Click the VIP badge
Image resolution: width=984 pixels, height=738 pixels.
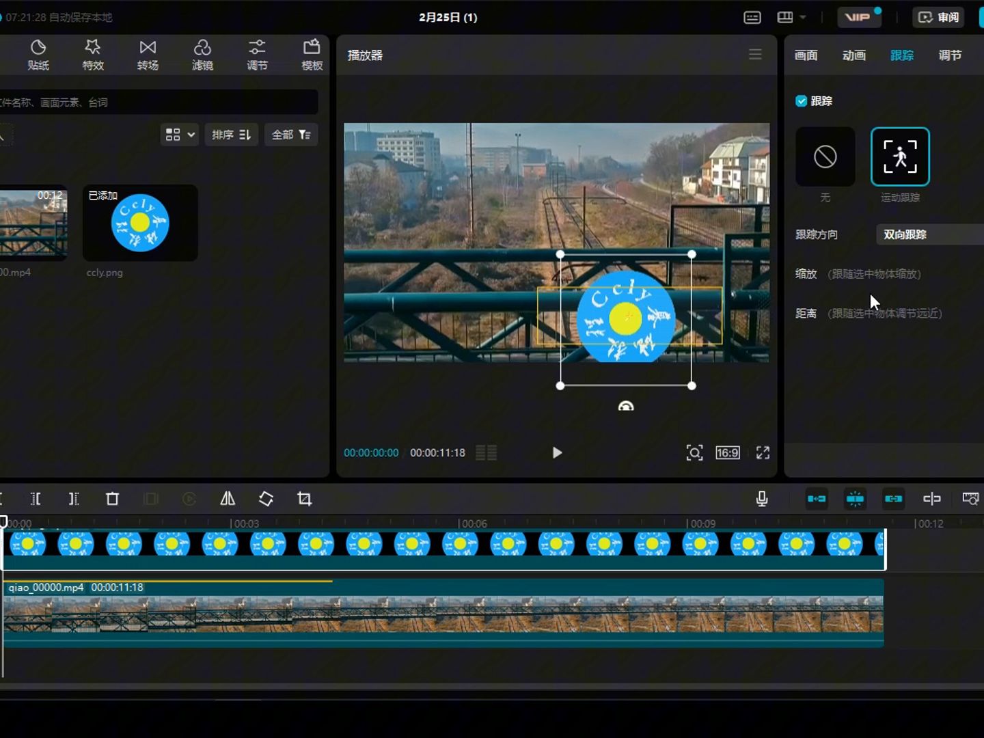(858, 17)
